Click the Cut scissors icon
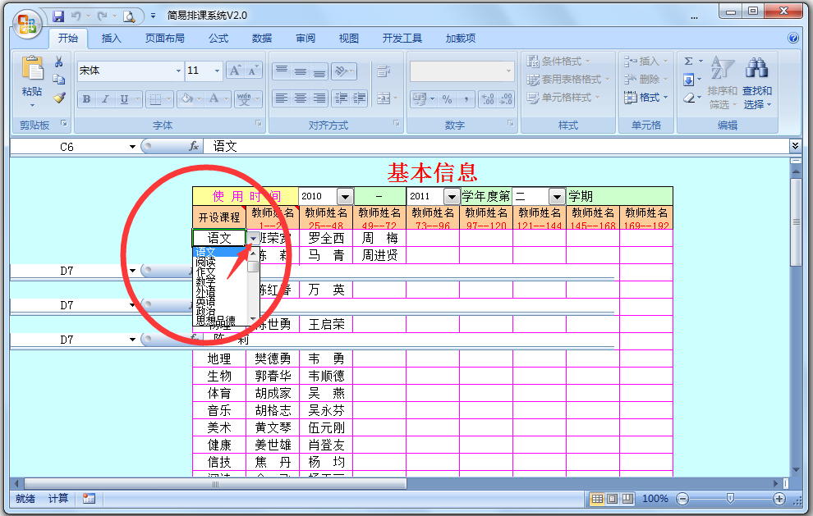The height and width of the screenshot is (516, 813). pos(59,62)
